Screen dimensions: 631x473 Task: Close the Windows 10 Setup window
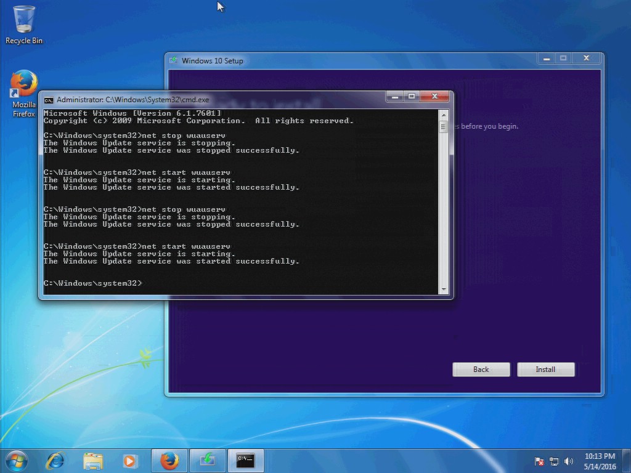pyautogui.click(x=587, y=59)
